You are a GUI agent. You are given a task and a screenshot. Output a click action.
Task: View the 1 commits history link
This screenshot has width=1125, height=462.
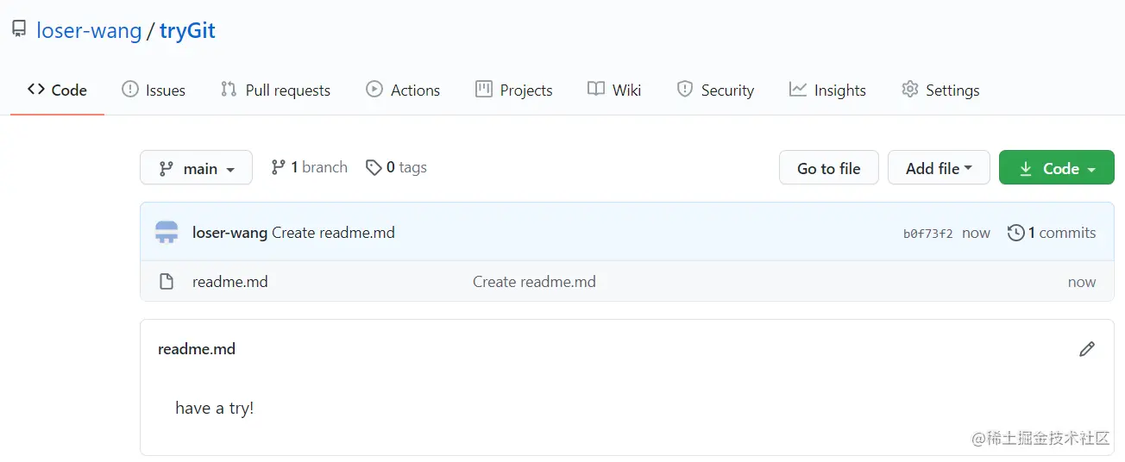point(1052,233)
